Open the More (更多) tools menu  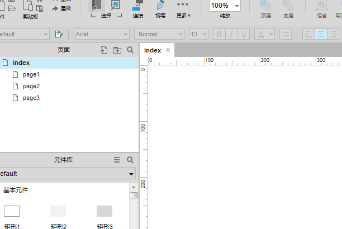point(183,9)
